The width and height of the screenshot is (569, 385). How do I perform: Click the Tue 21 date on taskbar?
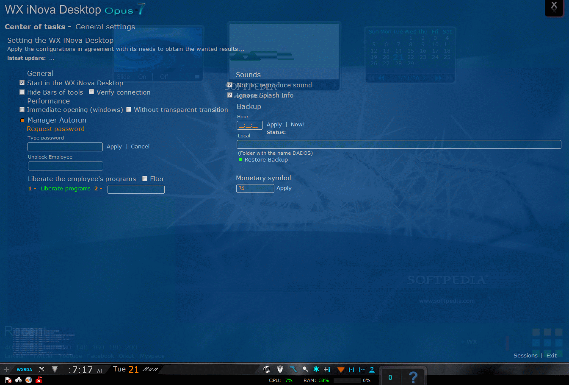pyautogui.click(x=126, y=369)
